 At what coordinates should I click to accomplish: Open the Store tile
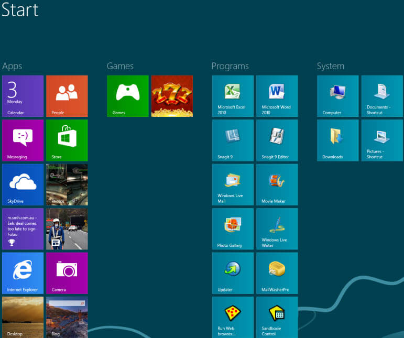67,140
